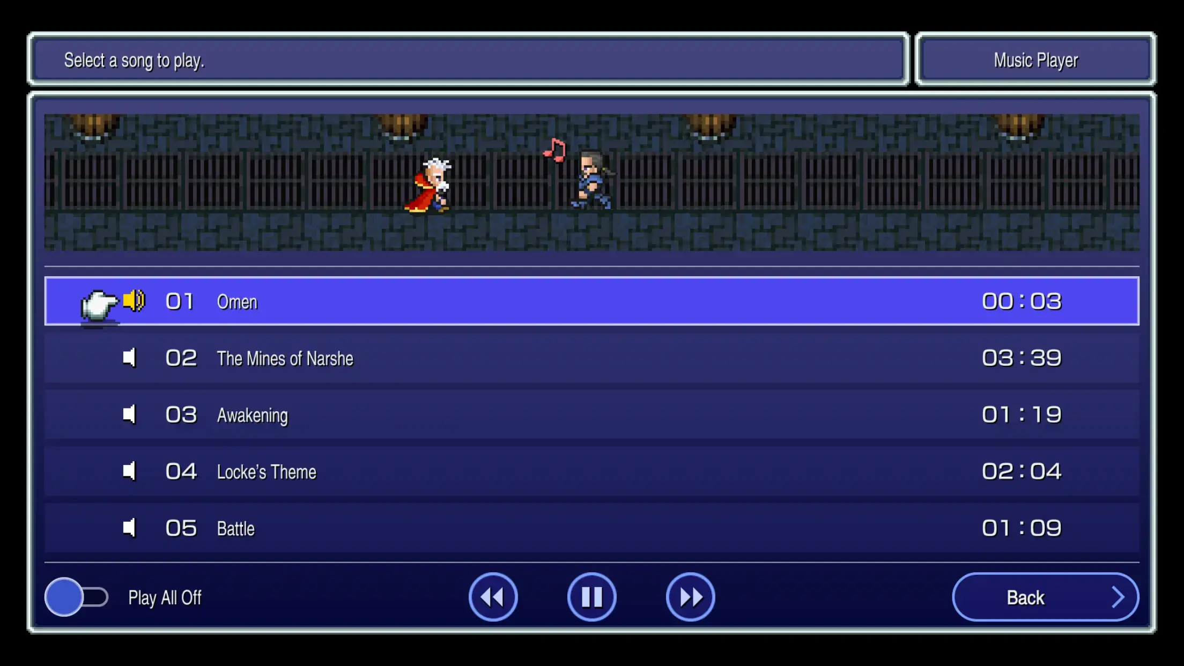Select song 05 Battle
1184x666 pixels.
click(591, 529)
